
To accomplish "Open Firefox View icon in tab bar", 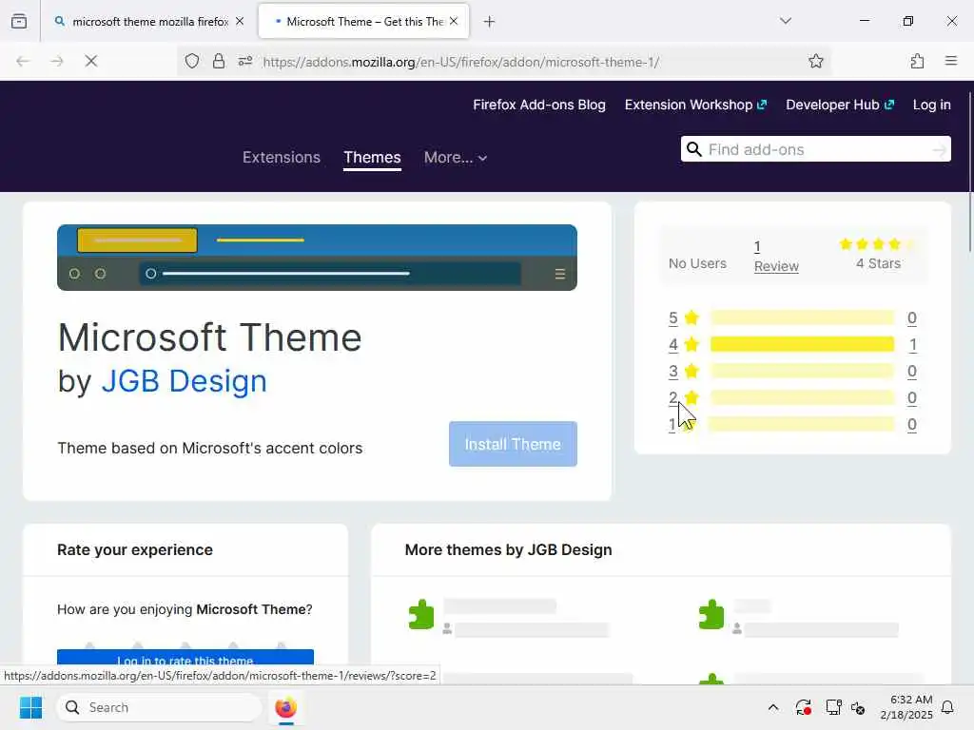I will pos(19,21).
